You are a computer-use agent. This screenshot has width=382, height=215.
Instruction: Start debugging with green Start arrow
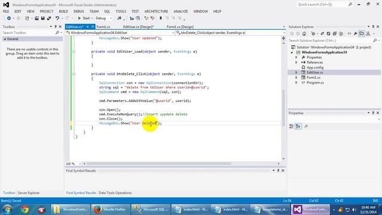(84, 19)
